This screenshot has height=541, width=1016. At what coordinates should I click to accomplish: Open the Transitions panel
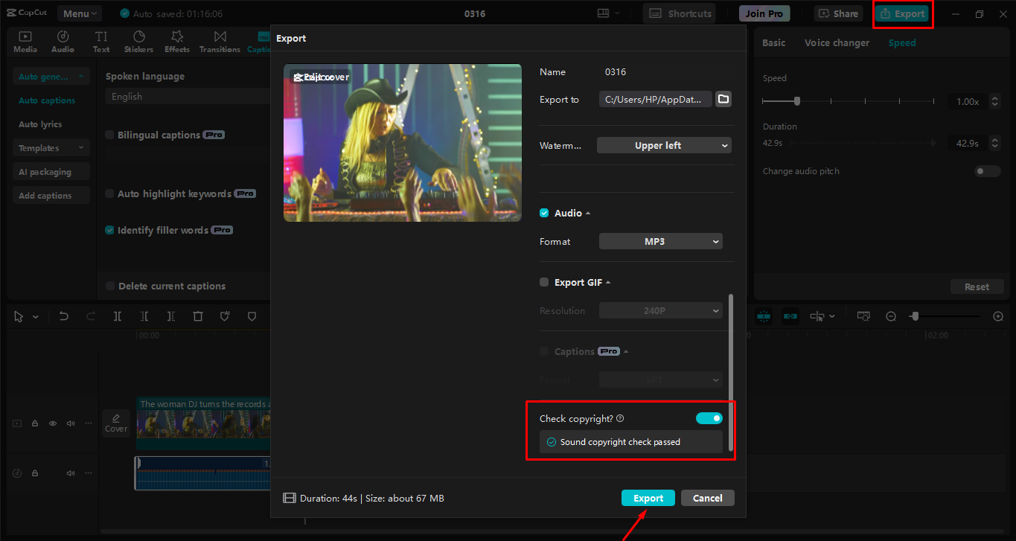(x=220, y=41)
